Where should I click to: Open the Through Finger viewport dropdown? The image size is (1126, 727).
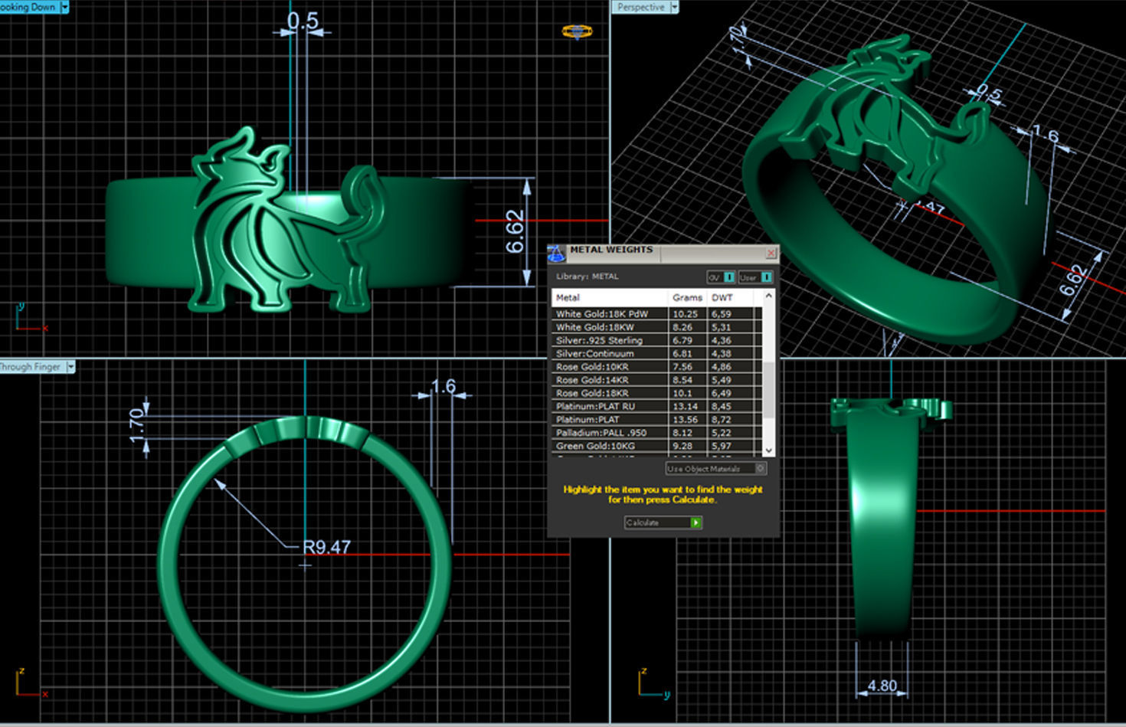tap(70, 367)
